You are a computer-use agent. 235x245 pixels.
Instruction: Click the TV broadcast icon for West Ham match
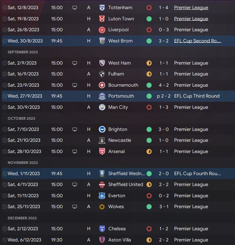point(75,63)
